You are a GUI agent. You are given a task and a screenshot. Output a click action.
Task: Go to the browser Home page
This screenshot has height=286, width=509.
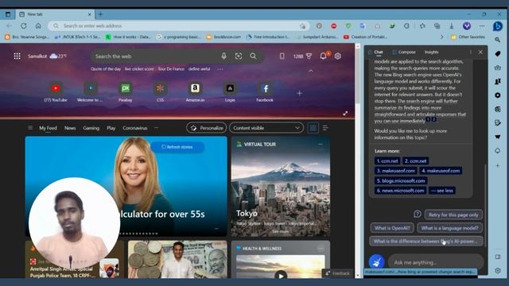pos(38,25)
